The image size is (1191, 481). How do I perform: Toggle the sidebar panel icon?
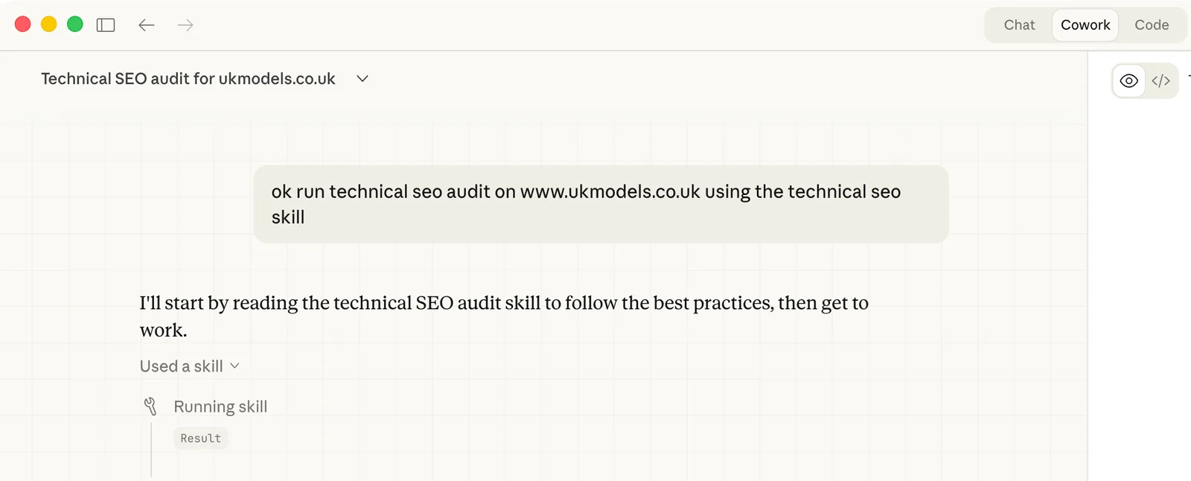pos(106,25)
